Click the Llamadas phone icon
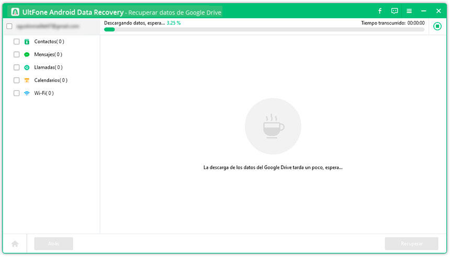The width and height of the screenshot is (450, 257). click(27, 67)
